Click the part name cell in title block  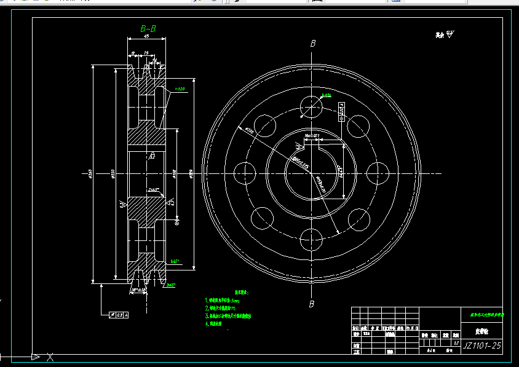tap(481, 331)
